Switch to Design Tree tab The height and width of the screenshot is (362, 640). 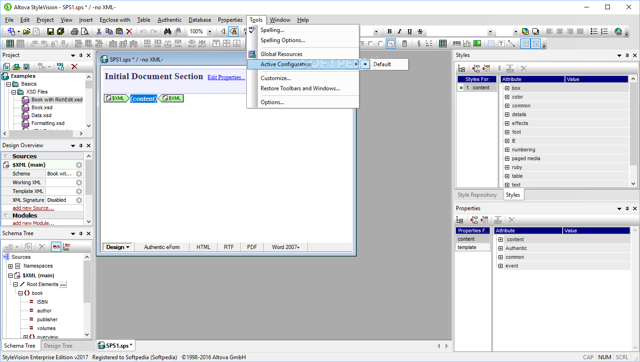pos(58,346)
